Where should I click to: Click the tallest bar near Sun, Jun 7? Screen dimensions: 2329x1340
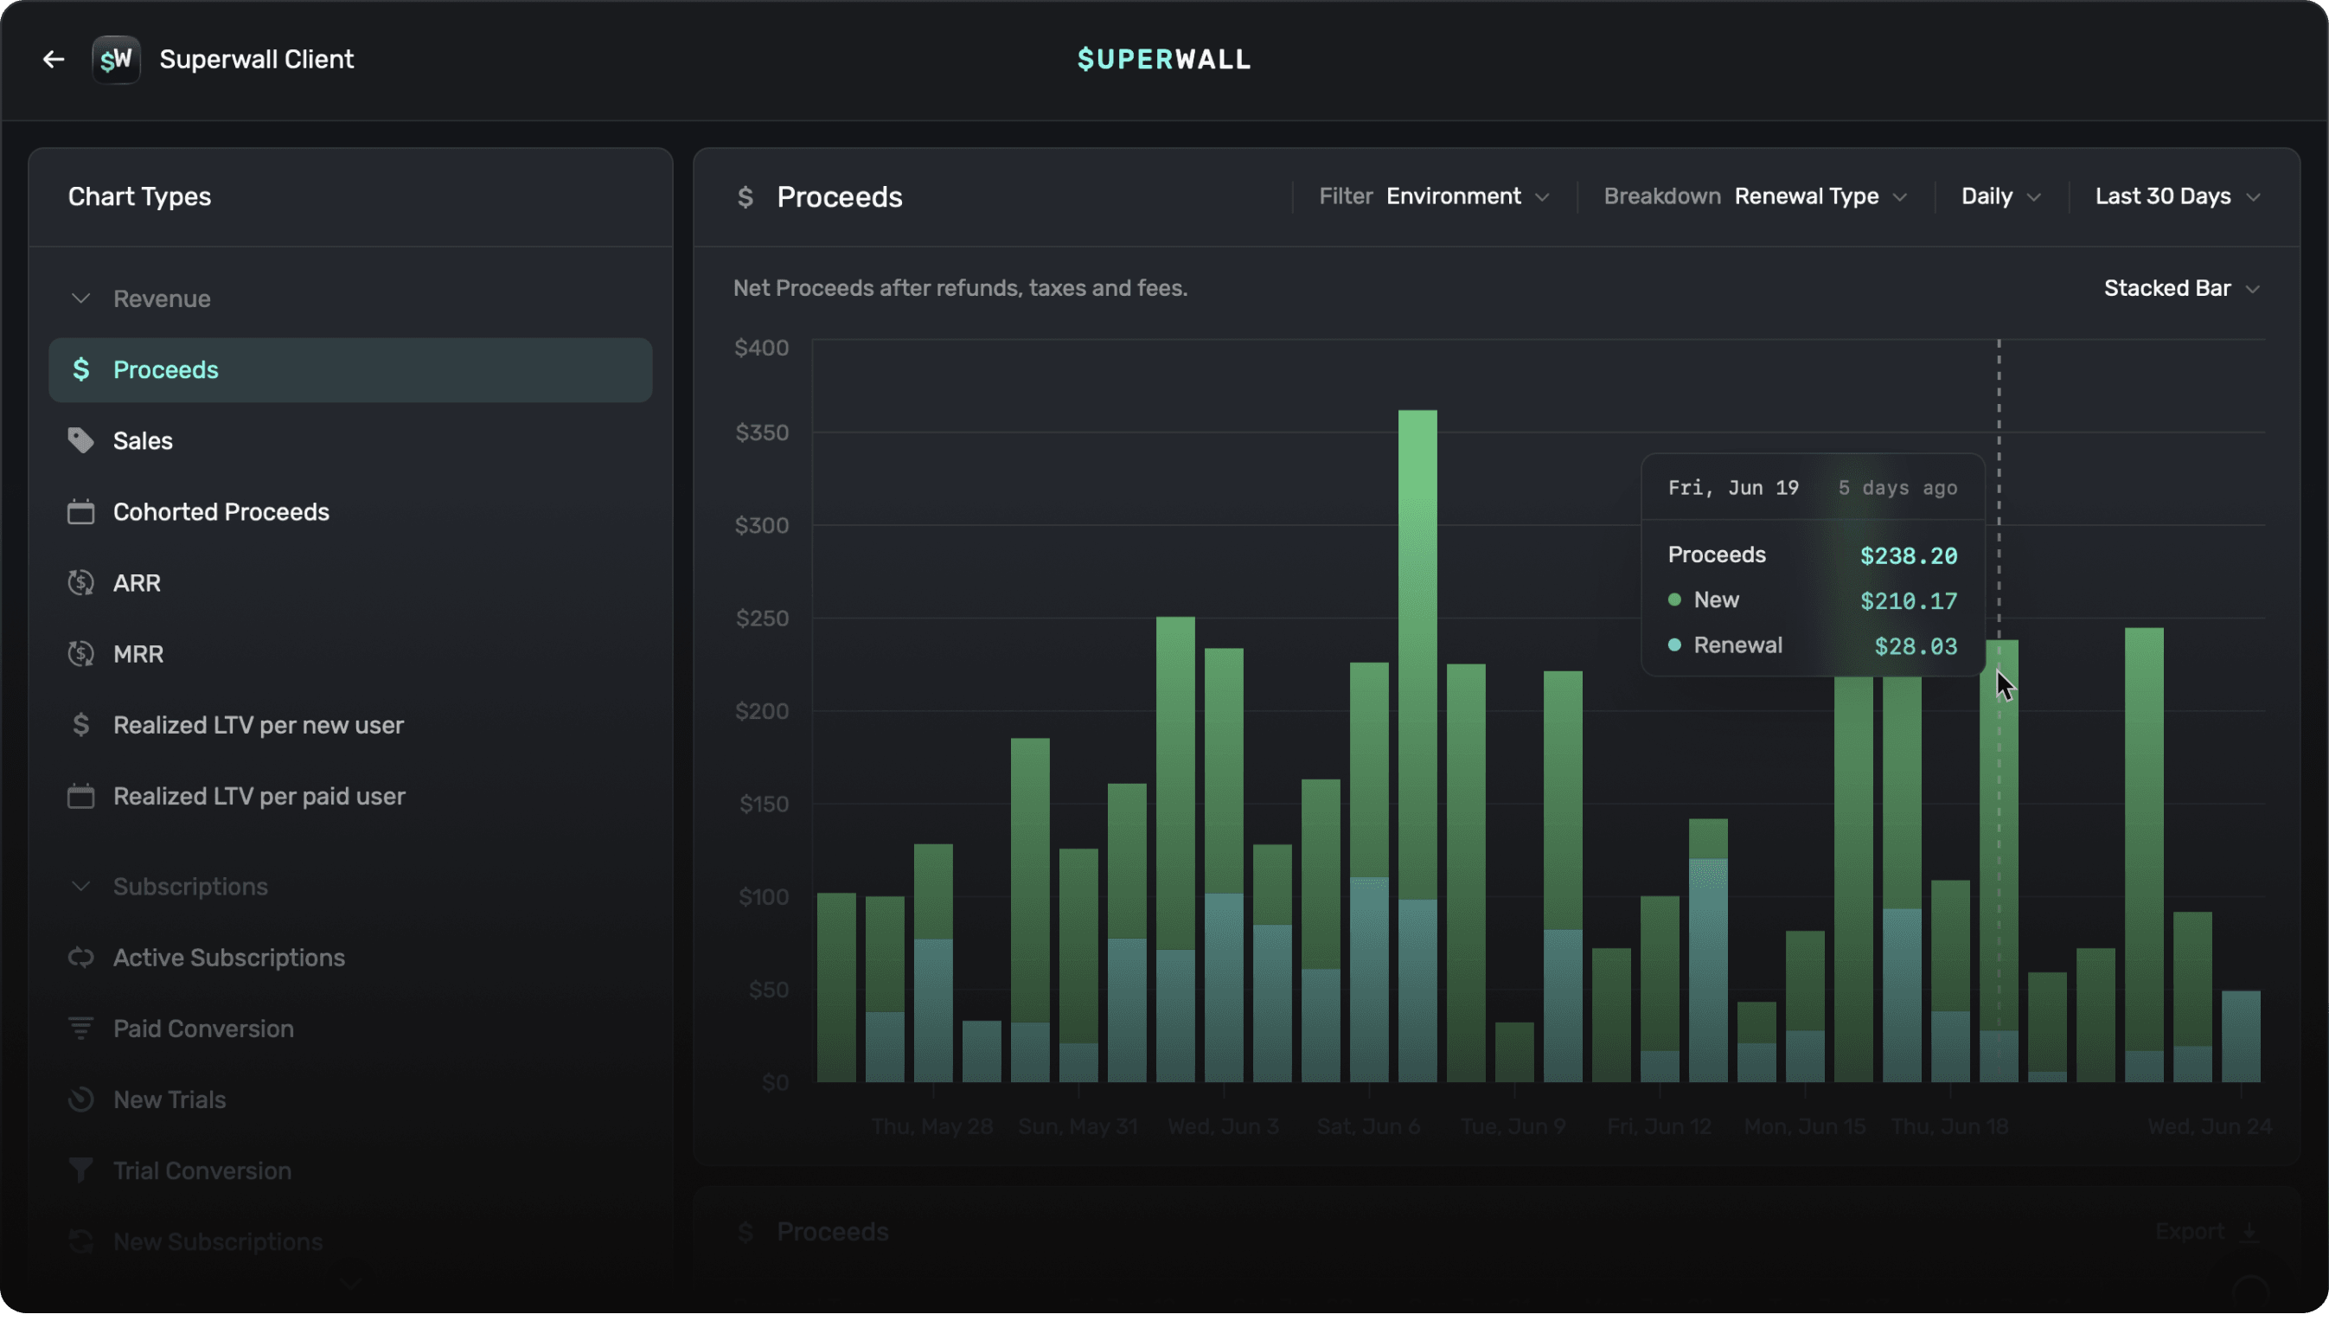pos(1417,747)
